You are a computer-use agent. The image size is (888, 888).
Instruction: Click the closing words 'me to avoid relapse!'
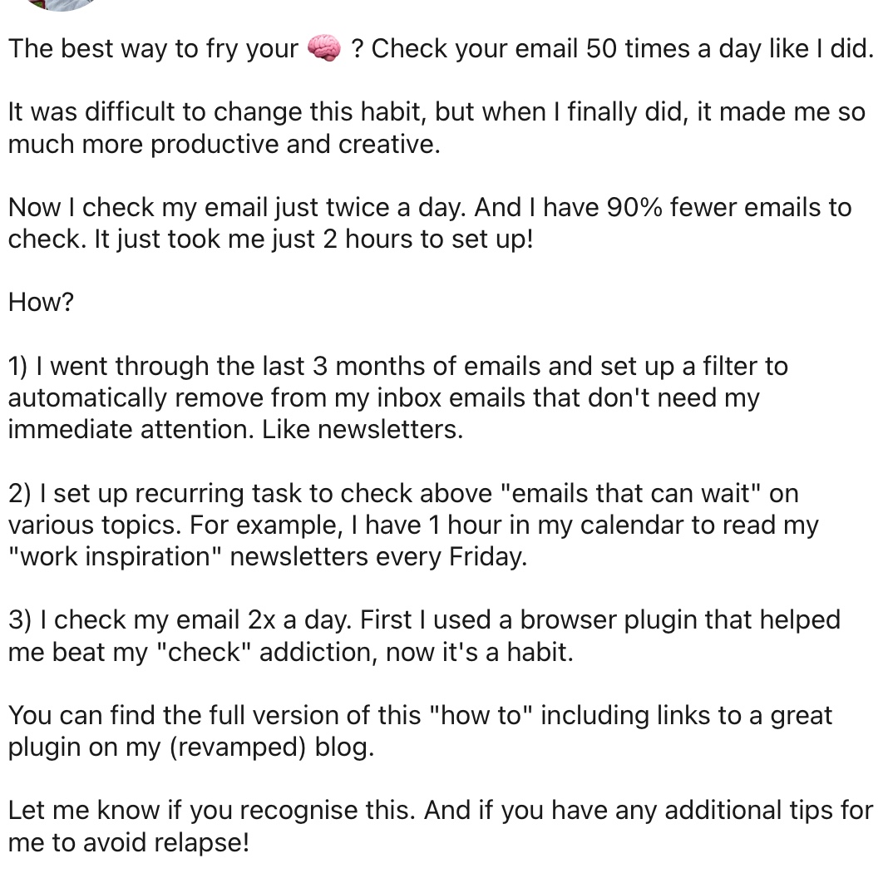tap(129, 842)
